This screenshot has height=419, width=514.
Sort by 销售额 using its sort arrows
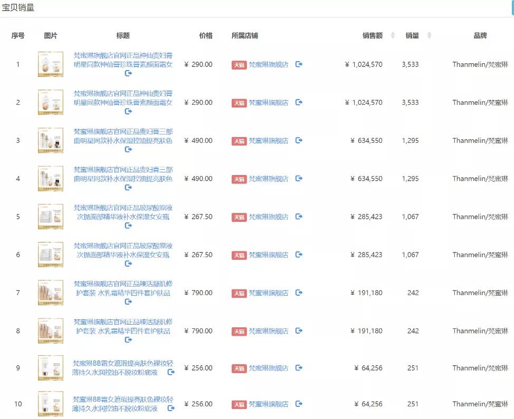coord(393,35)
